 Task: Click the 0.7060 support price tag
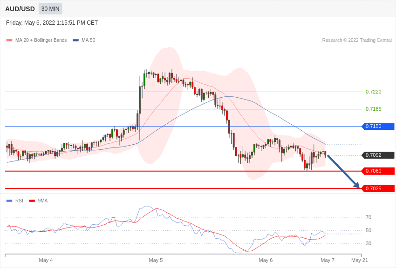click(378, 171)
